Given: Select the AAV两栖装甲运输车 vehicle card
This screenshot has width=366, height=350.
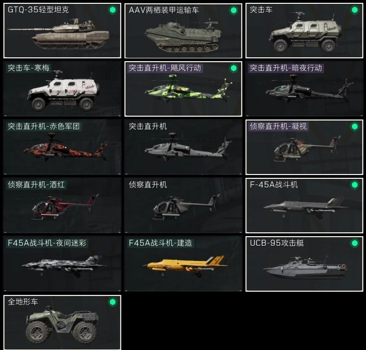Looking at the screenshot, I should pyautogui.click(x=183, y=31).
